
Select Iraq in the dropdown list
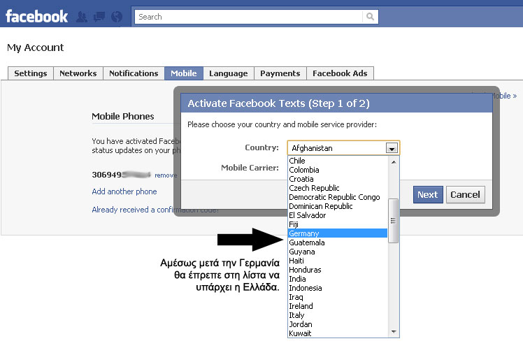[x=338, y=297]
